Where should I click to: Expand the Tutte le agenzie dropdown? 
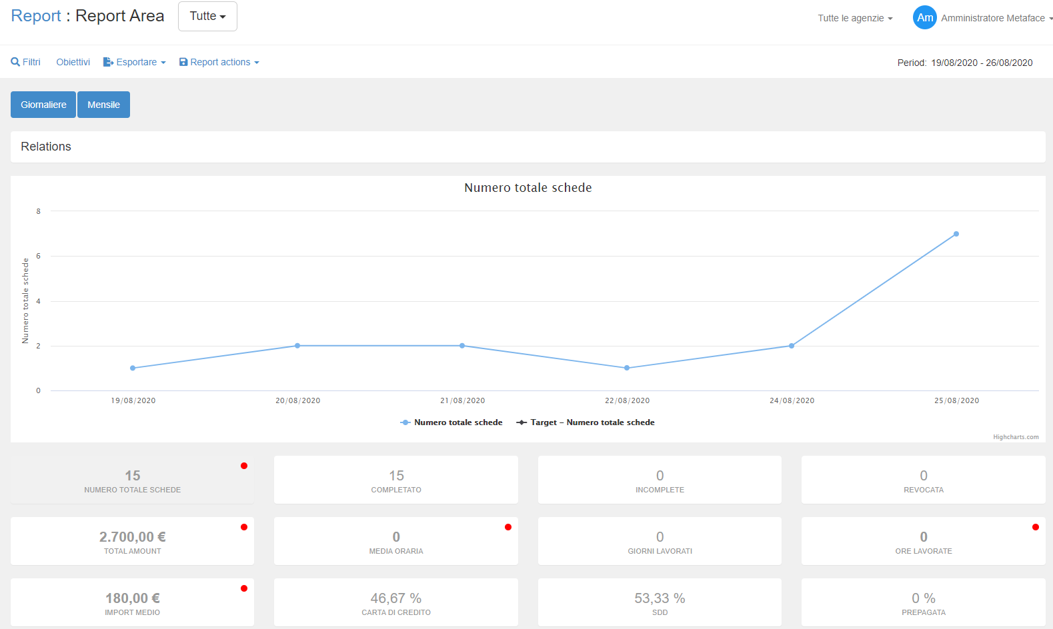point(855,18)
